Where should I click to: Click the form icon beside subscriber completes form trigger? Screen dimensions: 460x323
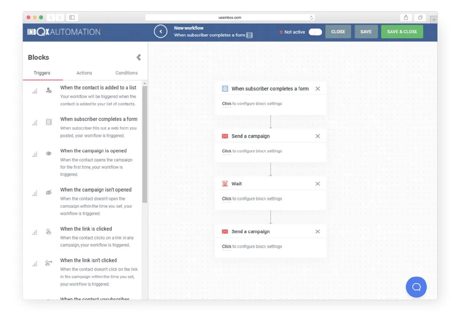[x=49, y=122]
